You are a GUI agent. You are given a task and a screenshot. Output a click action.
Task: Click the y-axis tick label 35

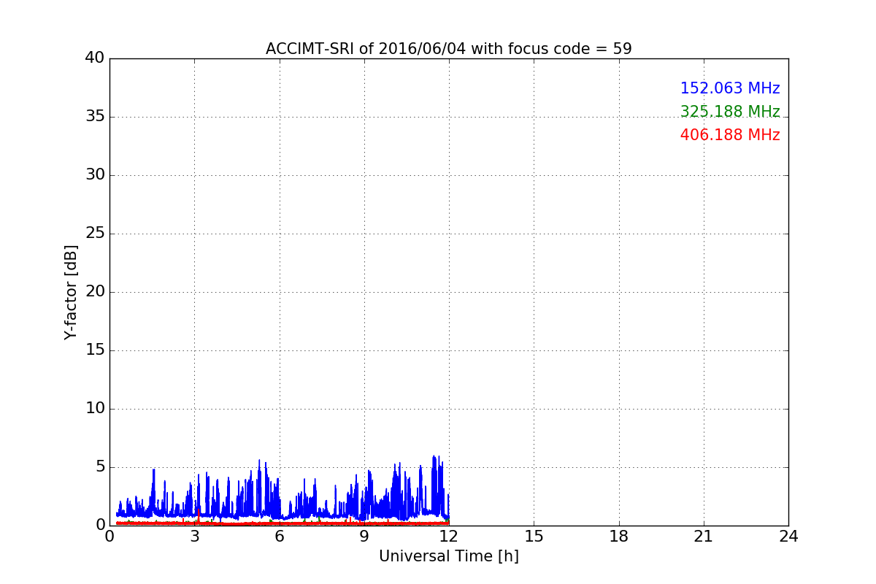point(94,117)
